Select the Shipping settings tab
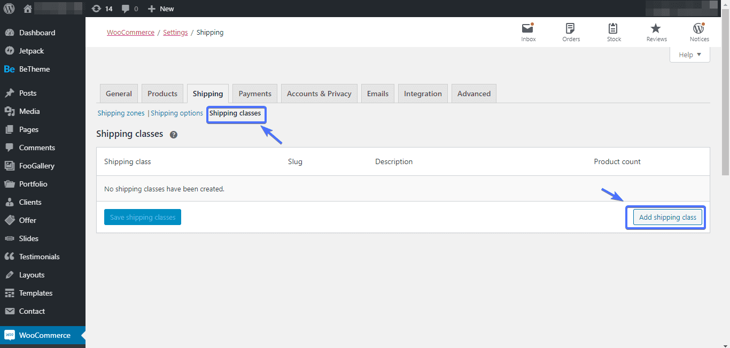Viewport: 730px width, 348px height. click(x=208, y=94)
